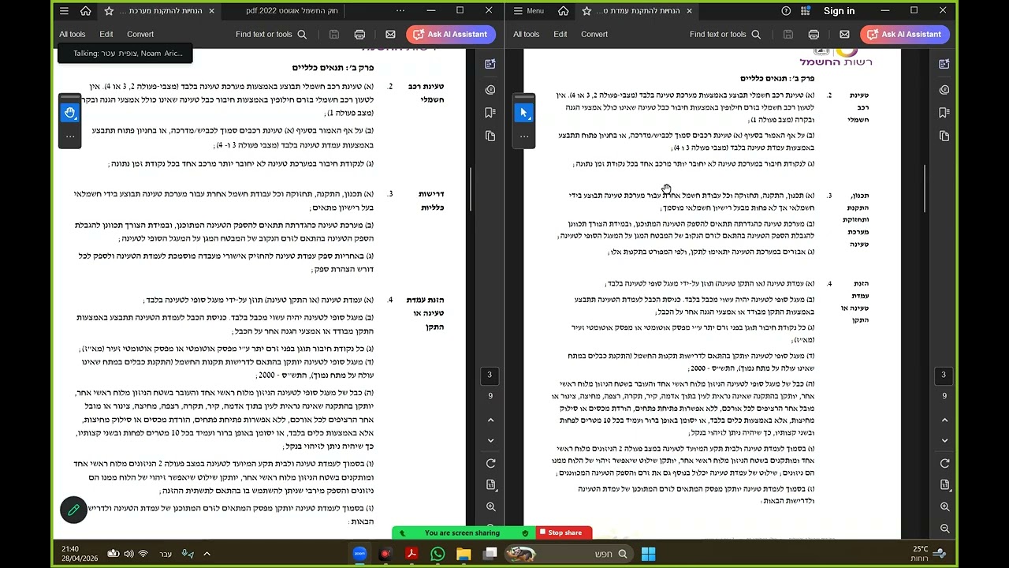
Task: Go to previous page arrow in left window
Action: tap(490, 420)
